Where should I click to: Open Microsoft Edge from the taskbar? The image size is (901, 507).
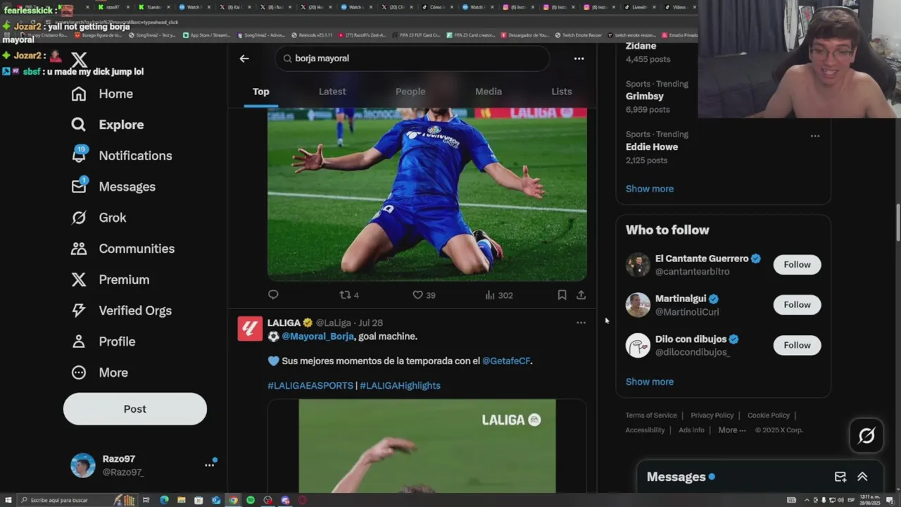pos(164,500)
